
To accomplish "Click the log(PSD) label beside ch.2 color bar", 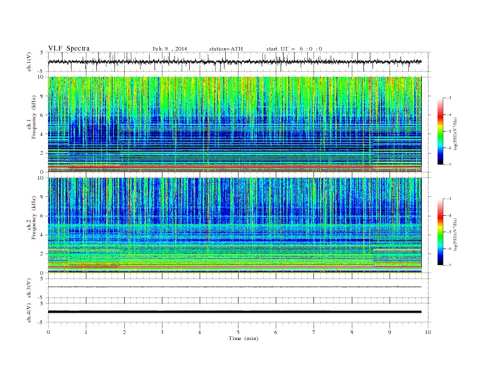I will [456, 234].
